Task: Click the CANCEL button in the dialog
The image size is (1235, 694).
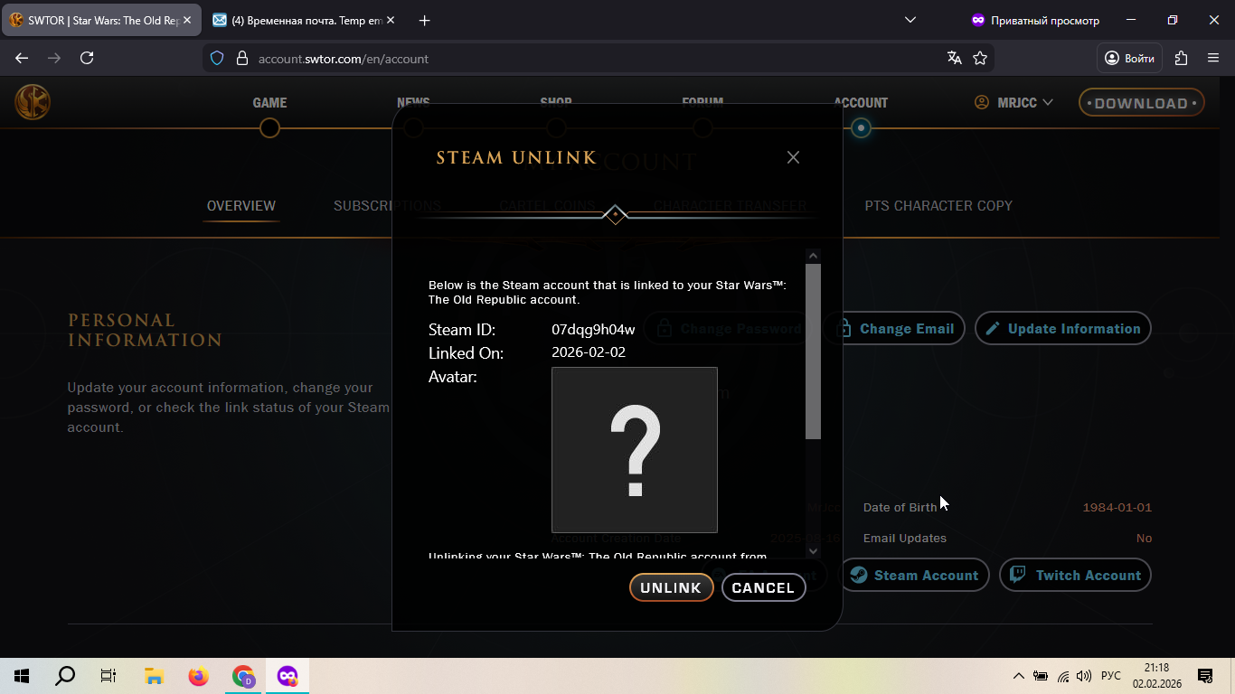Action: 763,587
